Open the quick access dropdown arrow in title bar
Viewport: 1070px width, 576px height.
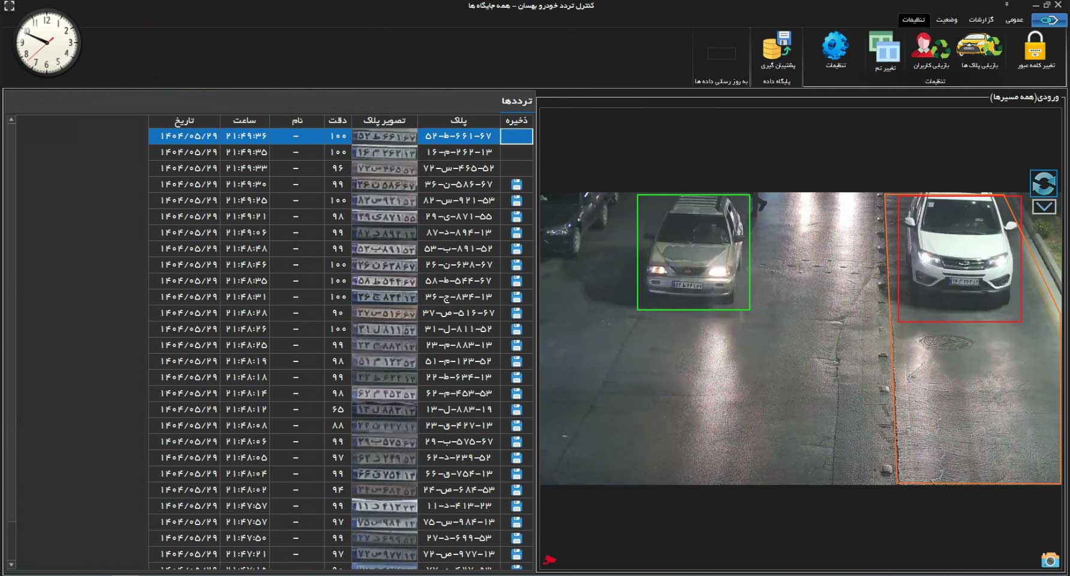tap(1007, 5)
